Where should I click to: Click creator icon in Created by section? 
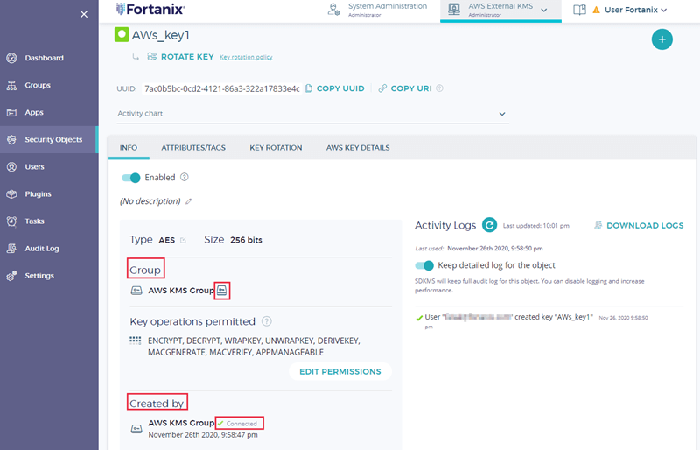pos(136,429)
